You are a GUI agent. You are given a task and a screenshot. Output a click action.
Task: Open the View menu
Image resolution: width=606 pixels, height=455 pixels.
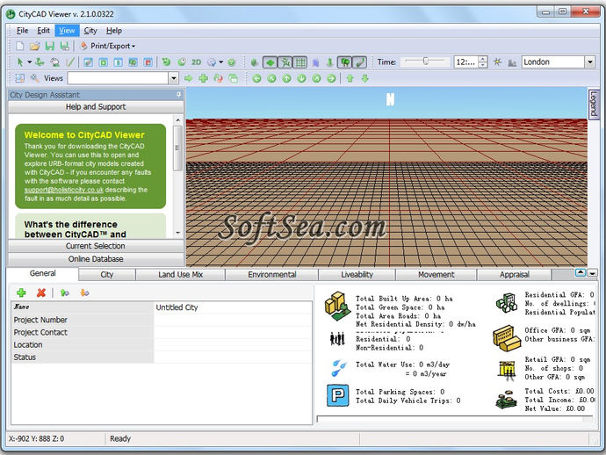coord(67,31)
